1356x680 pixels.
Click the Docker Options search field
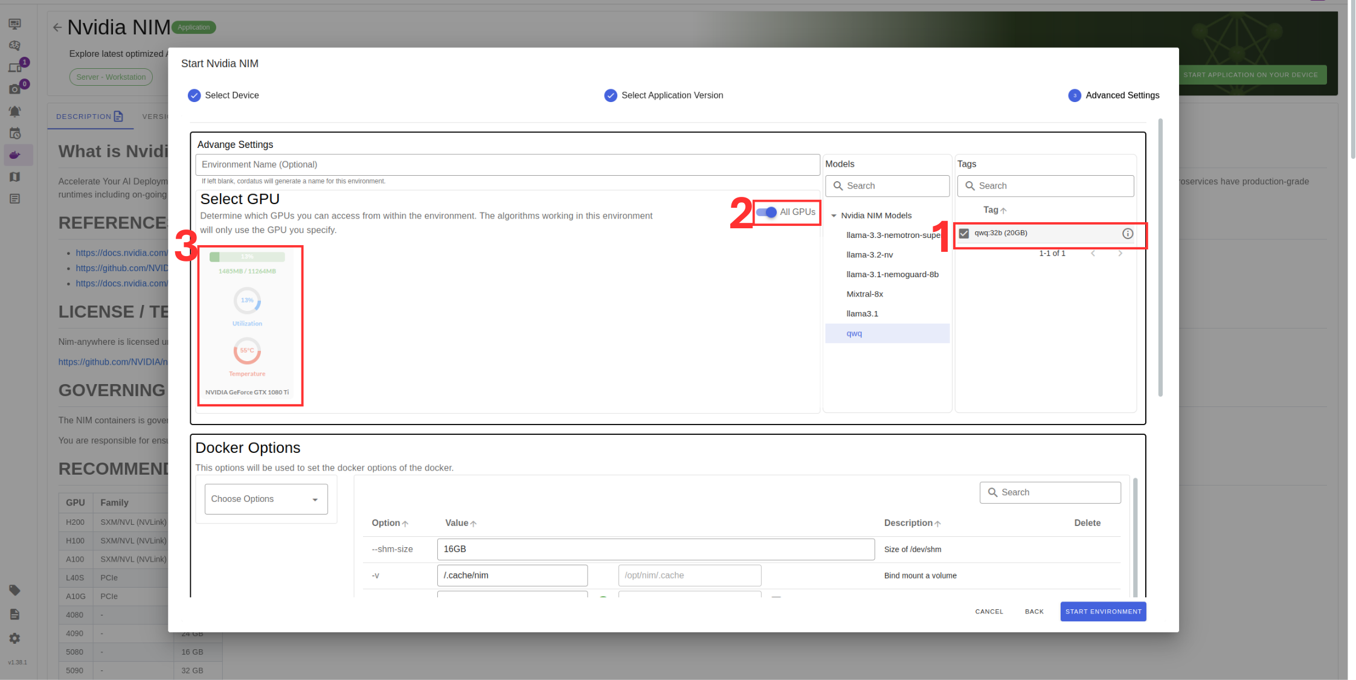1050,492
